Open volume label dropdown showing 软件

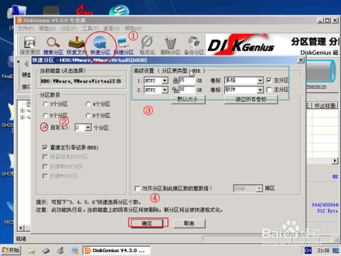tap(260, 90)
